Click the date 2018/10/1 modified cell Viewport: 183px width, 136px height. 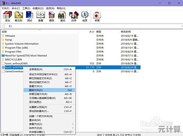[130, 48]
